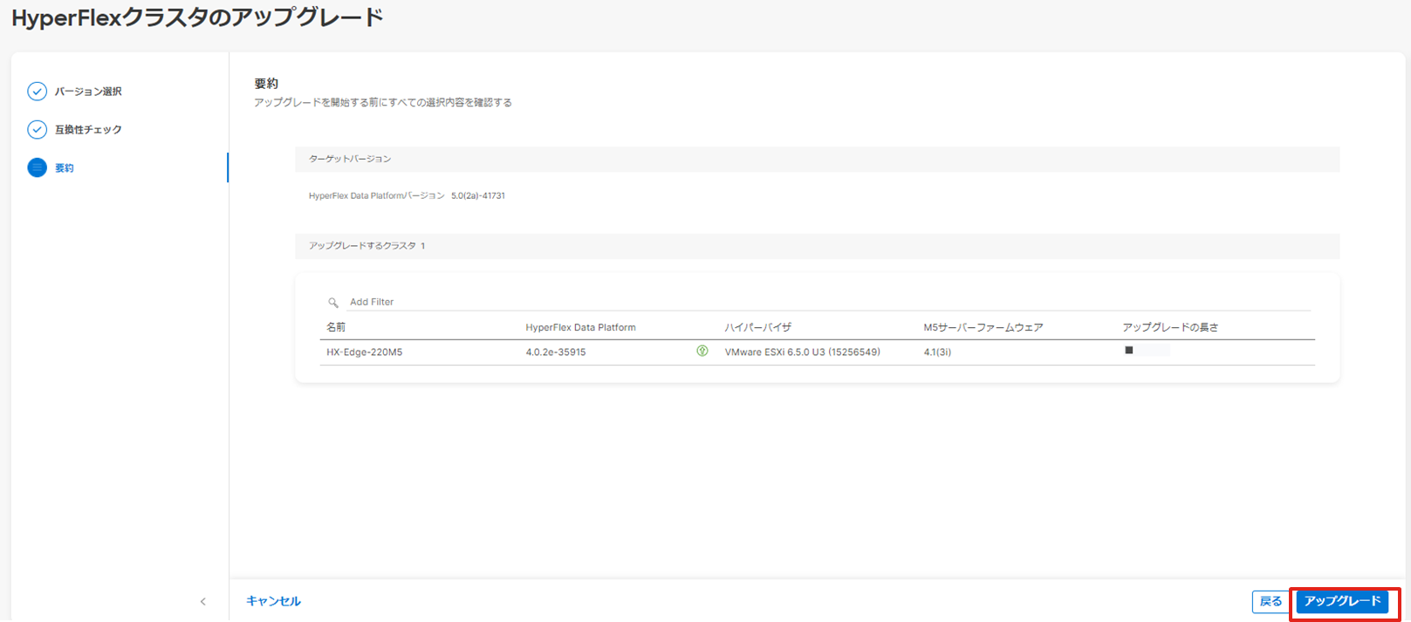The width and height of the screenshot is (1411, 622).
Task: Open the バージョン選択 step
Action: click(88, 92)
